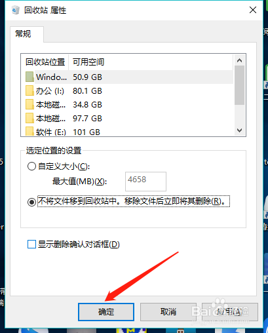Image resolution: width=268 pixels, height=333 pixels.
Task: Click the 应用(A) button
Action: pyautogui.click(x=230, y=312)
